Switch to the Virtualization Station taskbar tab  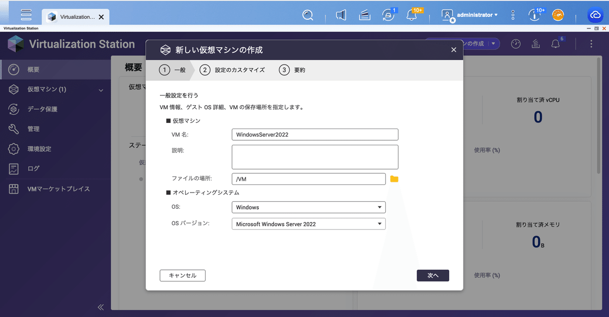pos(75,17)
